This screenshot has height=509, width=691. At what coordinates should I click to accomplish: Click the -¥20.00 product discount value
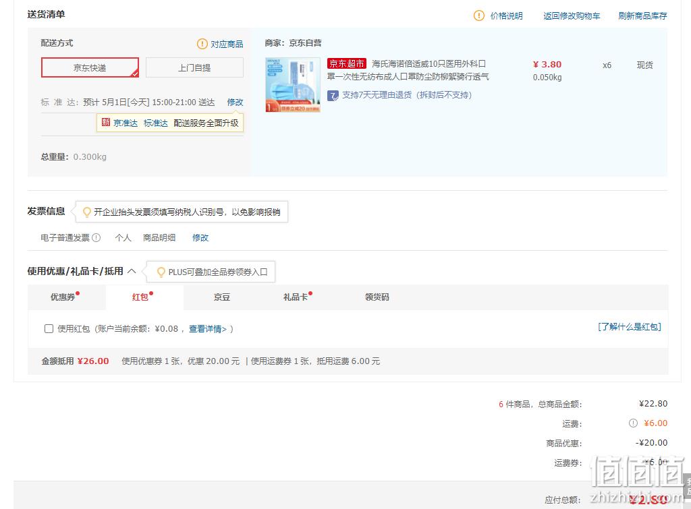651,442
